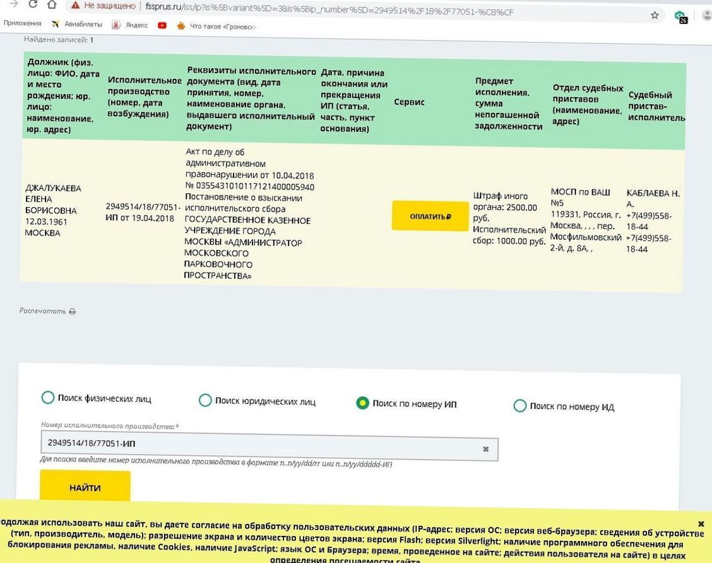This screenshot has height=563, width=712.
Task: Open the 'Что такое «Громовск' bookmark
Action: pos(217,27)
